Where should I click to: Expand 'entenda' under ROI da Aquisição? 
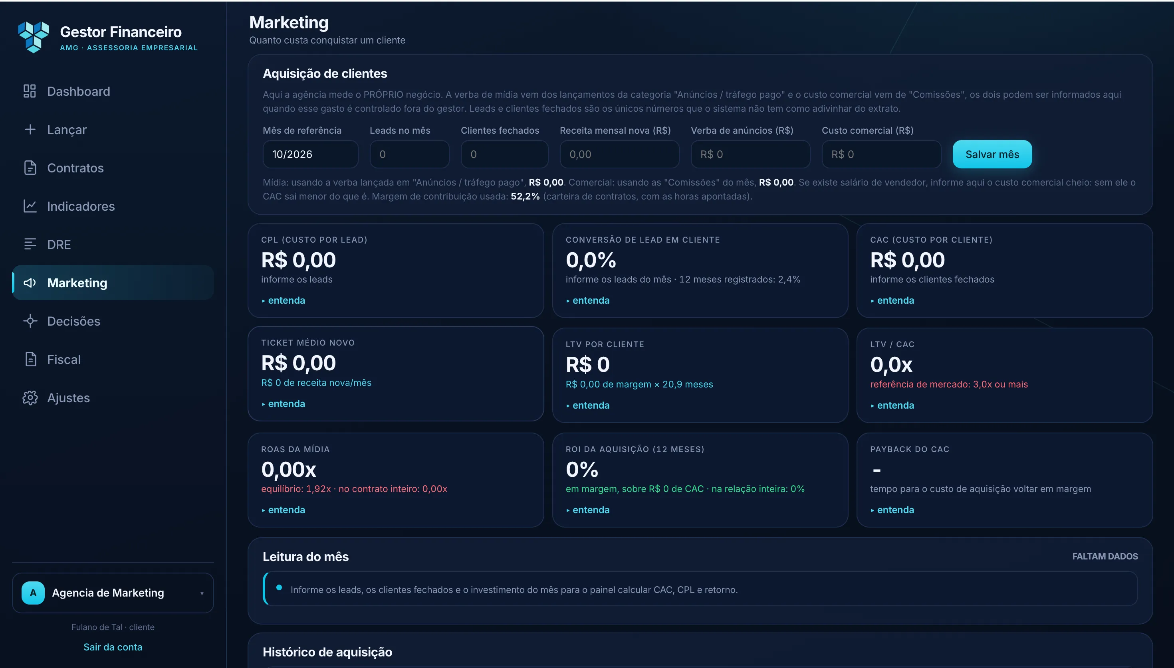pyautogui.click(x=588, y=510)
